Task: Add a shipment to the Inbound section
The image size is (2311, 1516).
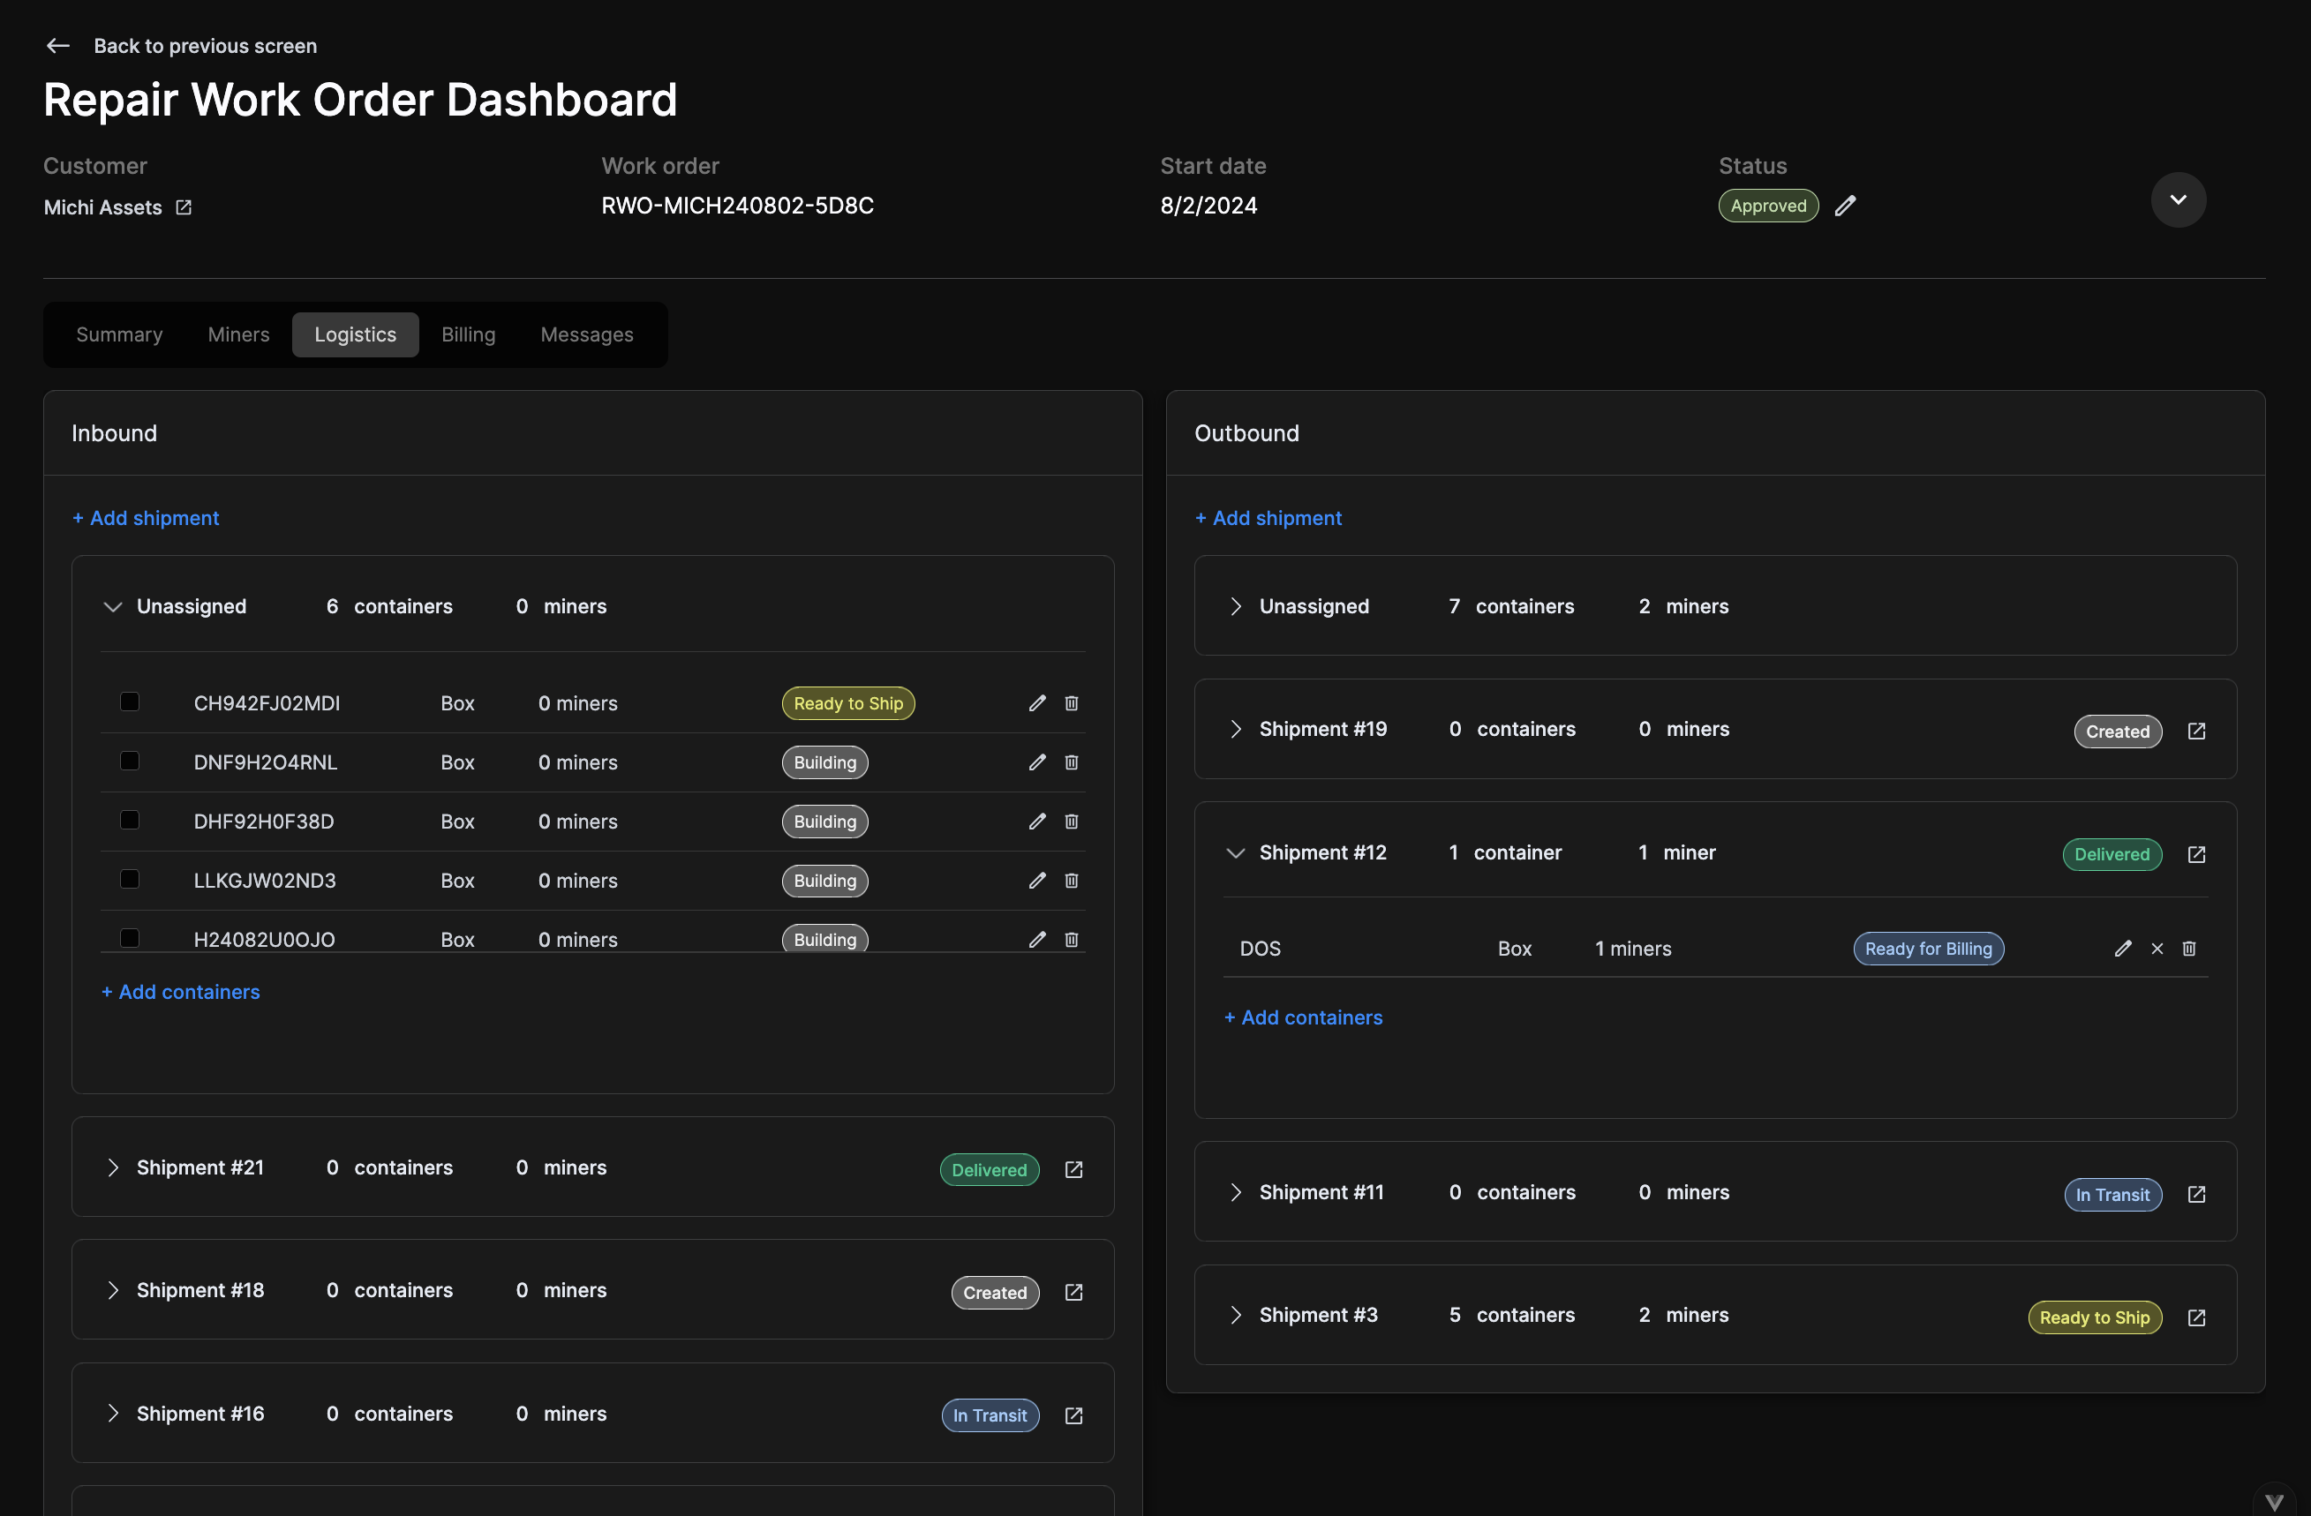Action: pos(146,517)
